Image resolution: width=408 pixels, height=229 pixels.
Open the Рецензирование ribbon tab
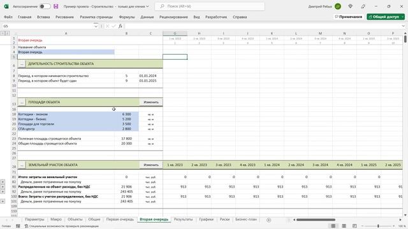click(173, 17)
